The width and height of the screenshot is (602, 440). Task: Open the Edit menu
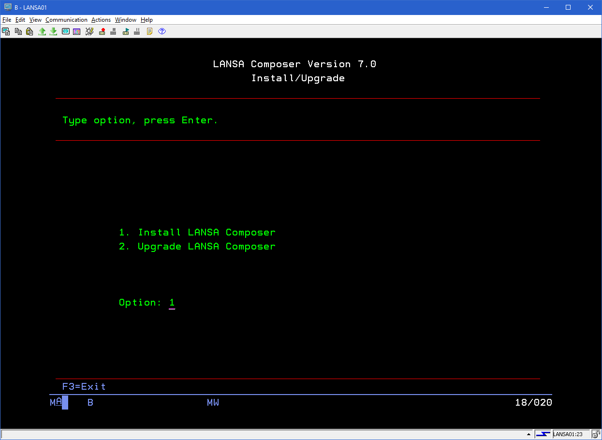coord(20,20)
